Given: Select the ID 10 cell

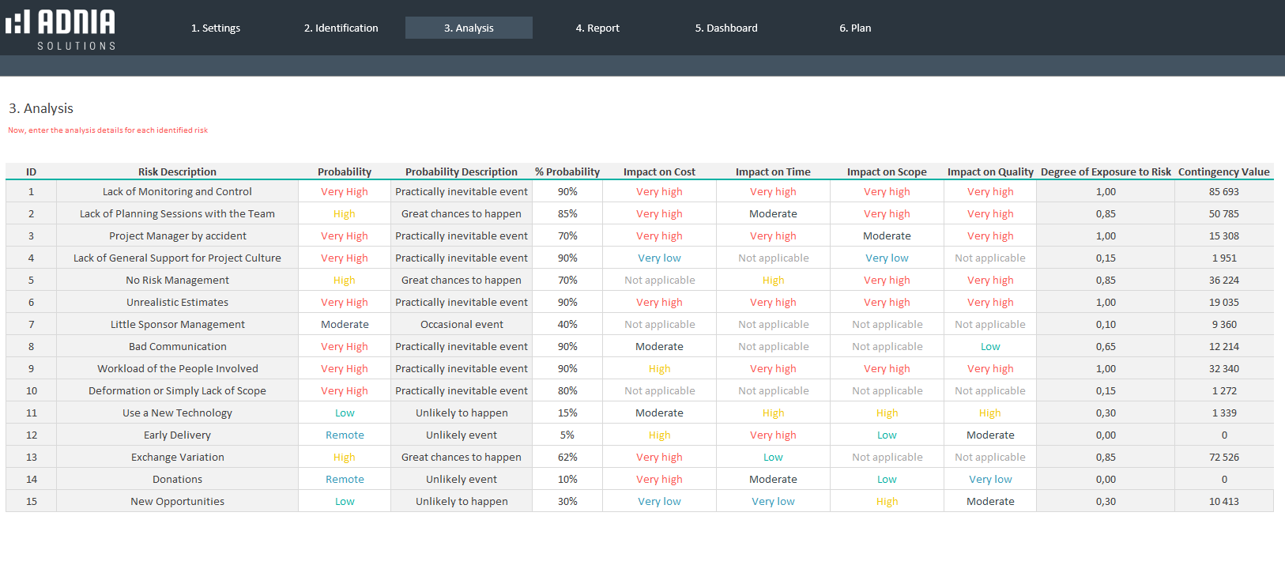Looking at the screenshot, I should [x=32, y=390].
